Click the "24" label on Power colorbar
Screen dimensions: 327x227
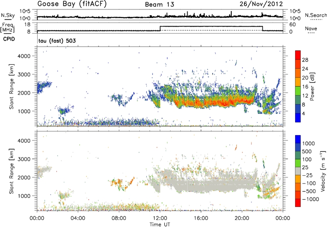pyautogui.click(x=305, y=69)
